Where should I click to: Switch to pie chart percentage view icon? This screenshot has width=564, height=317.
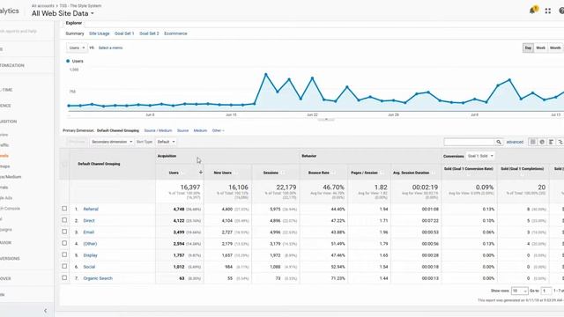tap(542, 142)
